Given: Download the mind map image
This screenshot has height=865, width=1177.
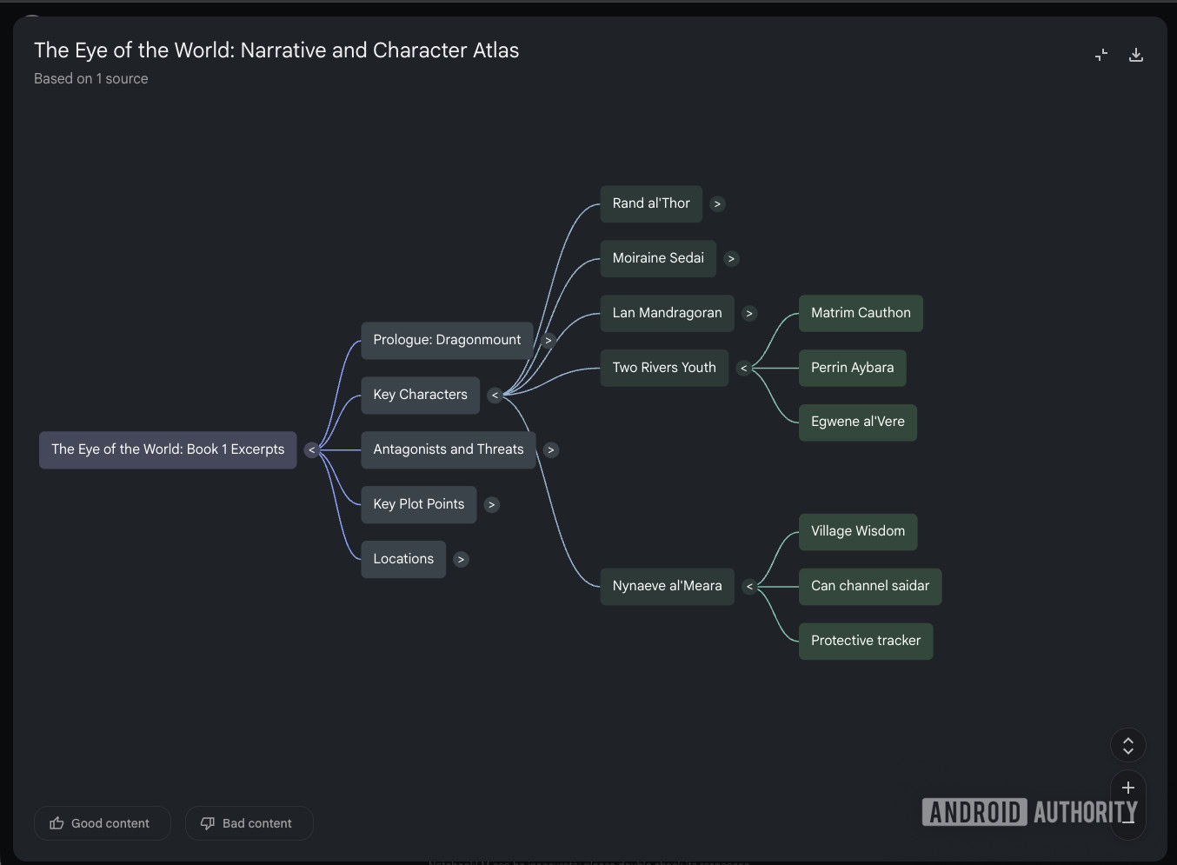Looking at the screenshot, I should click(1136, 54).
